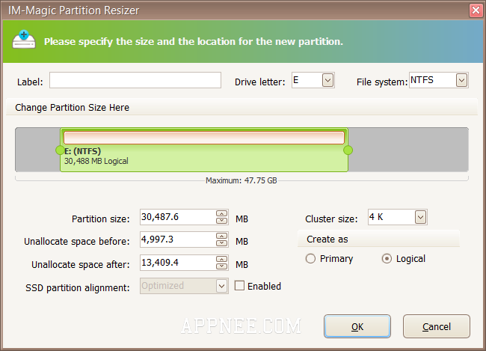Open the File system dropdown
486x351 pixels.
point(461,80)
